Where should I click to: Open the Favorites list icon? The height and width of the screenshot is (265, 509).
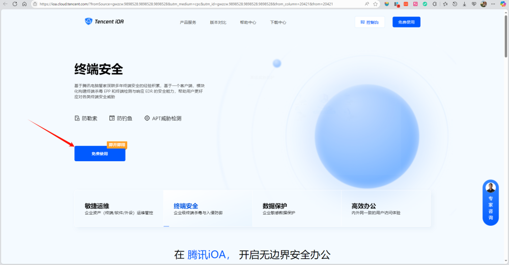coord(445,4)
